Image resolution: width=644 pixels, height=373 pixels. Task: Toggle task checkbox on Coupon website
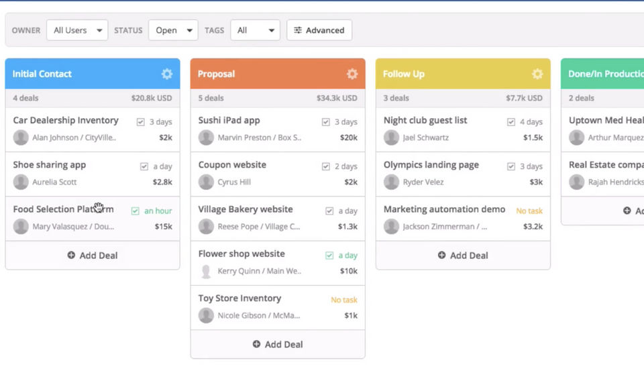326,166
